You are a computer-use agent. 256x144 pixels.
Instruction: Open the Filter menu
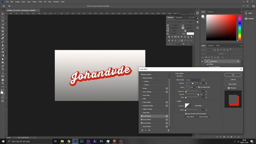tap(40, 2)
